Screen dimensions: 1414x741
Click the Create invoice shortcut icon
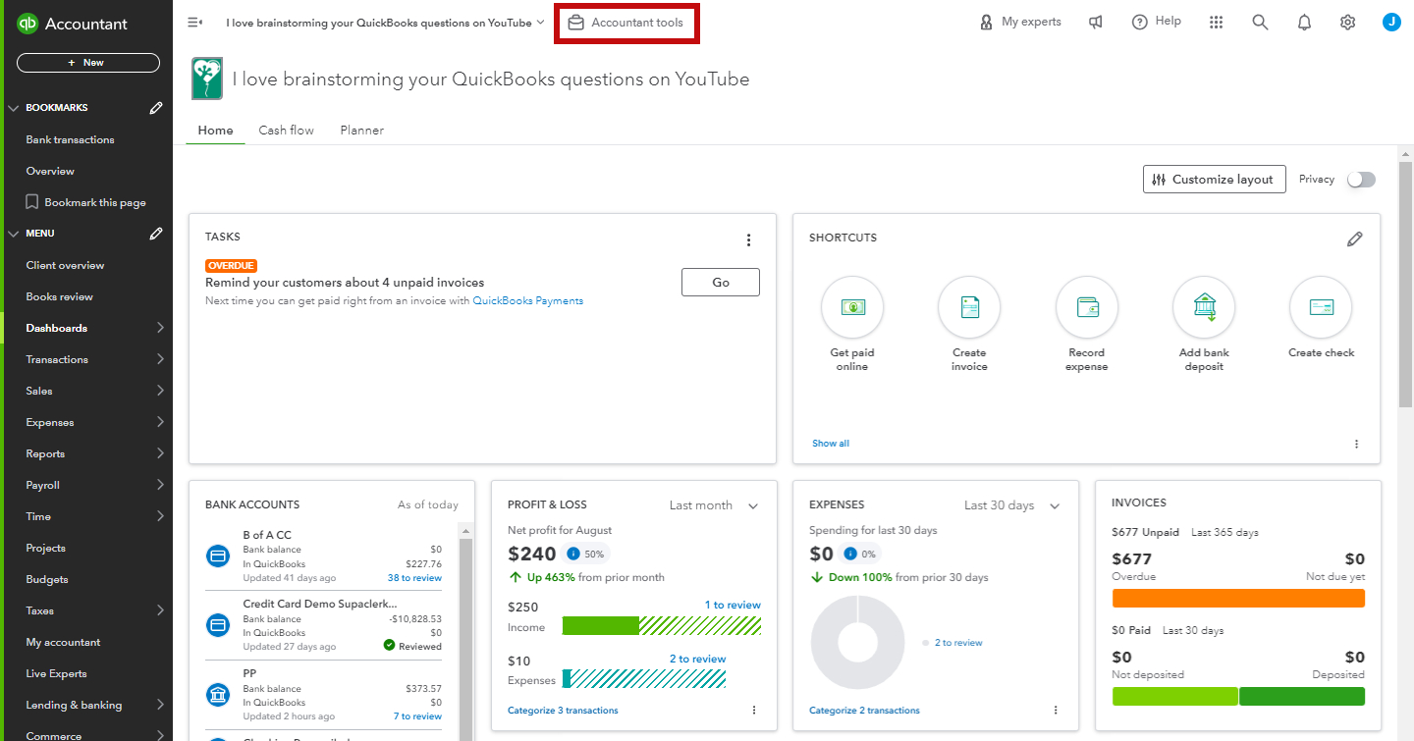pos(969,307)
